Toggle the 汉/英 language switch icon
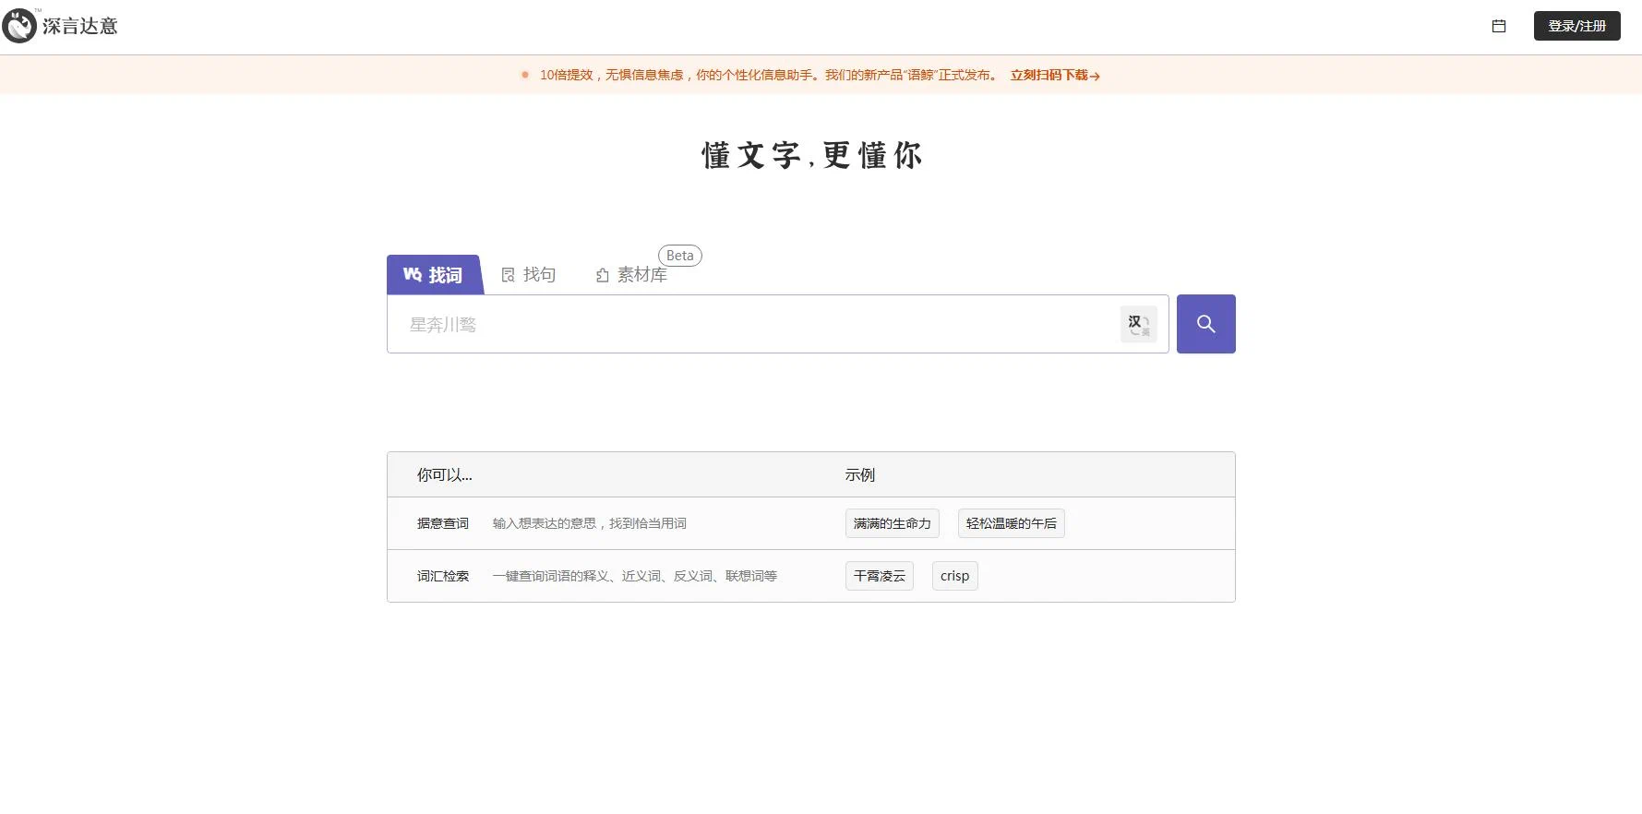Screen dimensions: 1642x814 1138,324
